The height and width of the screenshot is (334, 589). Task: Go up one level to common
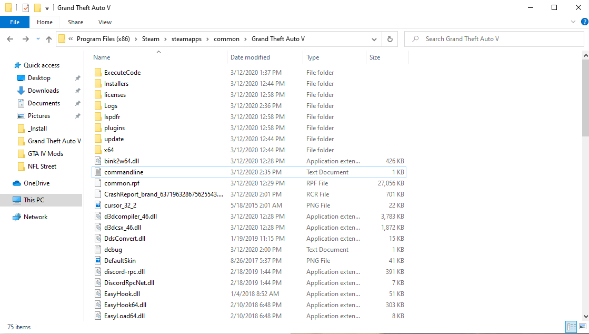tap(49, 39)
